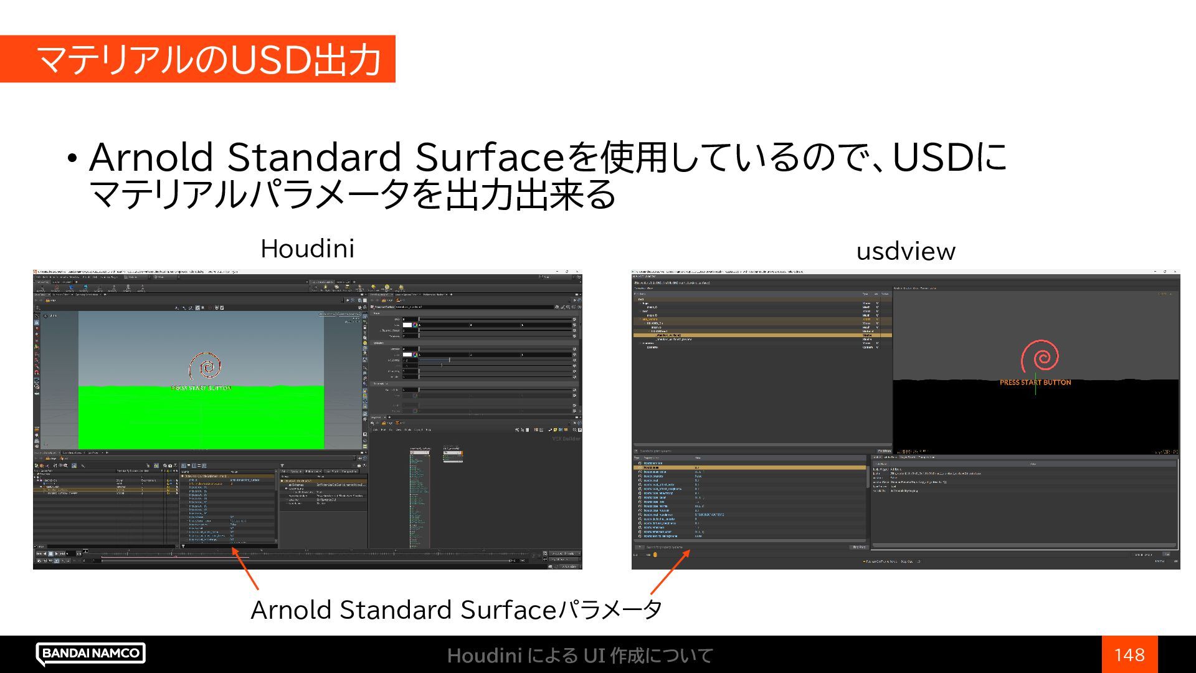
Task: Select the arrow Select tool in the viewport toolbar
Action: (37, 316)
